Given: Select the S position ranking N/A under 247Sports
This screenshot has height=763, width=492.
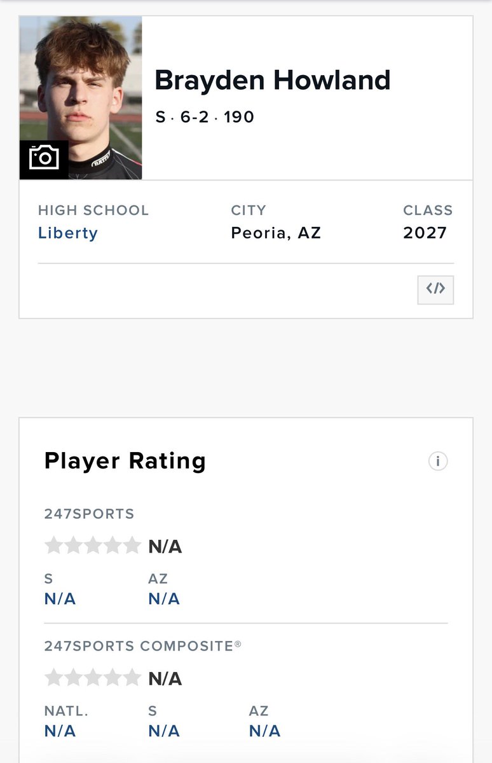Looking at the screenshot, I should [60, 599].
